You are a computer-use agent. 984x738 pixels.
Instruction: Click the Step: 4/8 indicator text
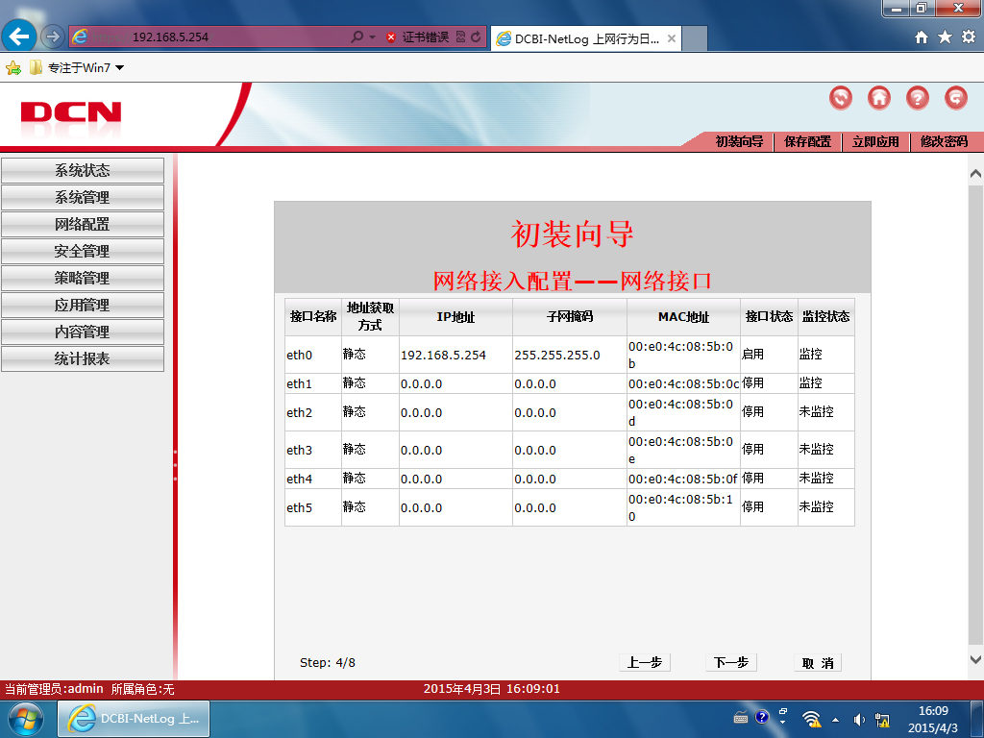(x=328, y=663)
